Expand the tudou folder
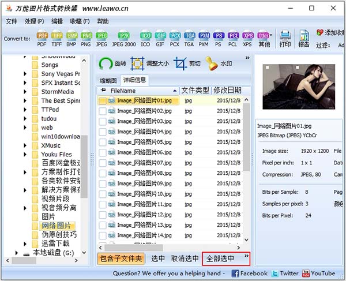This screenshot has width=346, height=281. (25, 119)
